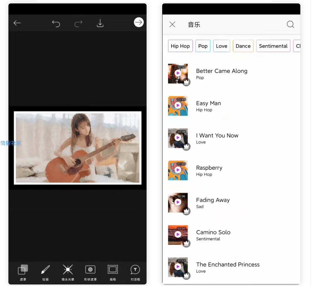
Task: Select the 绘画 brush tool
Action: tap(45, 273)
